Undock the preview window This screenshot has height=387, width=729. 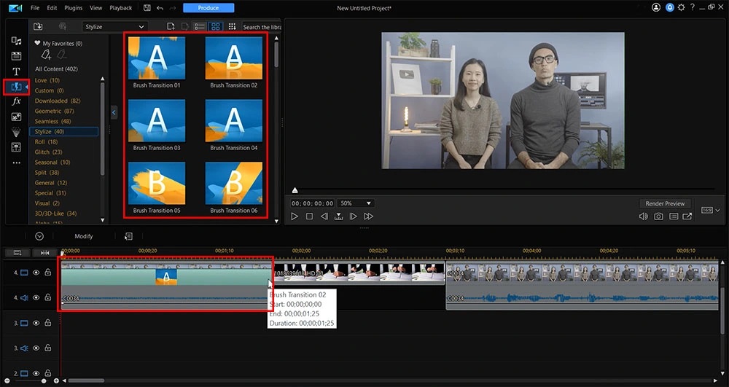pos(687,216)
